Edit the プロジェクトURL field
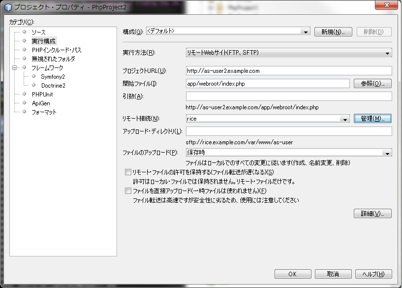This screenshot has height=288, width=402. click(x=289, y=71)
